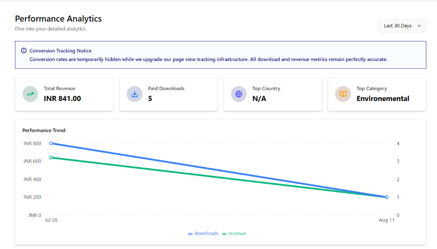Click the Paid Downloads label
The image size is (437, 249).
point(166,88)
